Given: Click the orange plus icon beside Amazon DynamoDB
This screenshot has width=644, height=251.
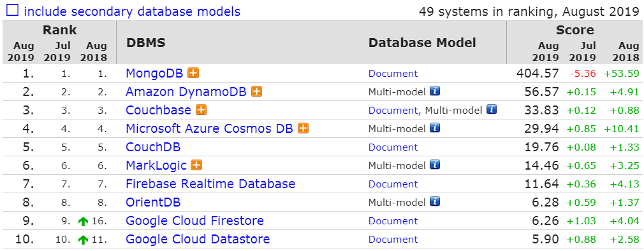Looking at the screenshot, I should coord(256,92).
